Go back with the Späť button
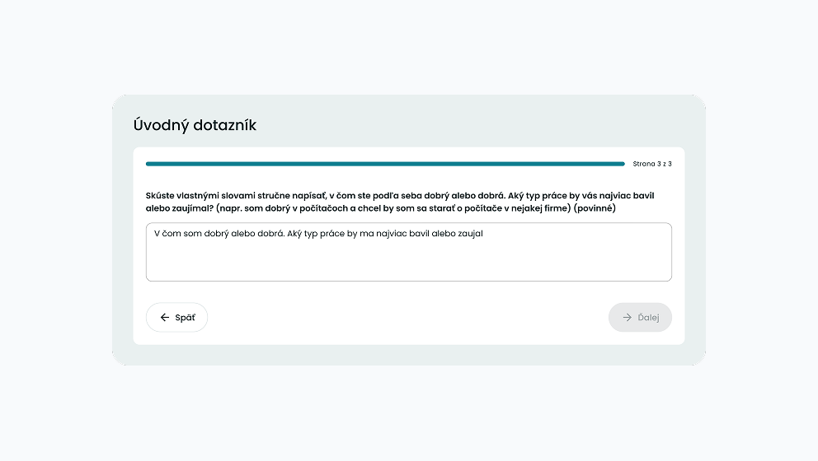Screen dimensions: 818x461 pos(176,318)
